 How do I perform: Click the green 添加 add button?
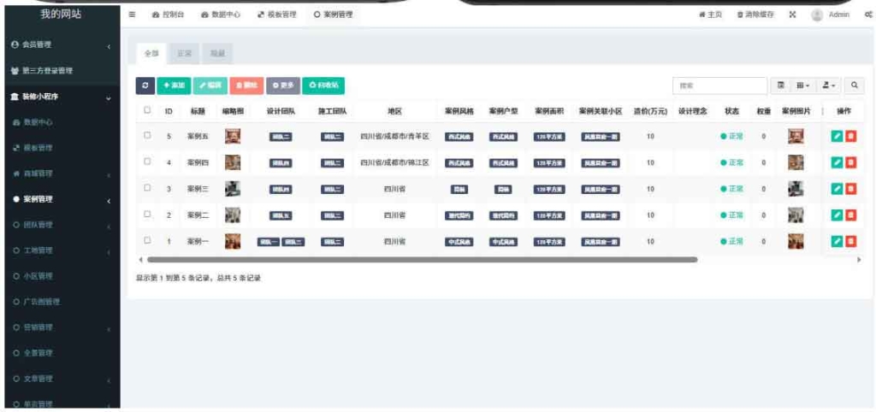pos(174,85)
